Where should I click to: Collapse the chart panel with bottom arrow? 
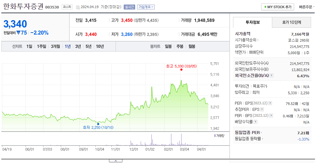coord(116,161)
